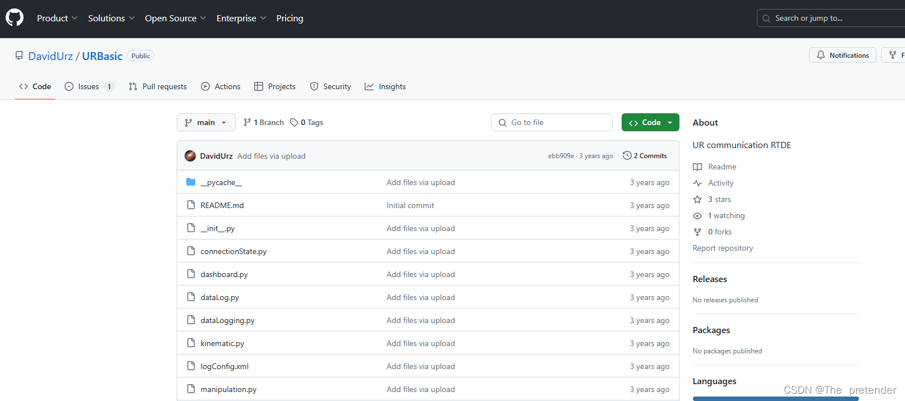This screenshot has width=905, height=401.
Task: Click the file icon beside manipulation.py
Action: tap(191, 389)
